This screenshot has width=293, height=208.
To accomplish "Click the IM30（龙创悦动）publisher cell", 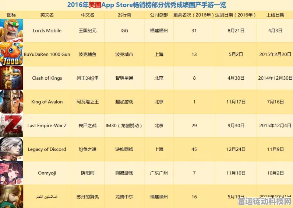I will click(124, 125).
